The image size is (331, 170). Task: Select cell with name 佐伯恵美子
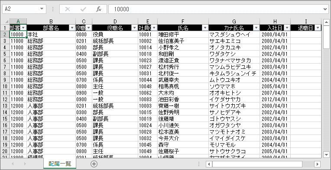pos(183,41)
